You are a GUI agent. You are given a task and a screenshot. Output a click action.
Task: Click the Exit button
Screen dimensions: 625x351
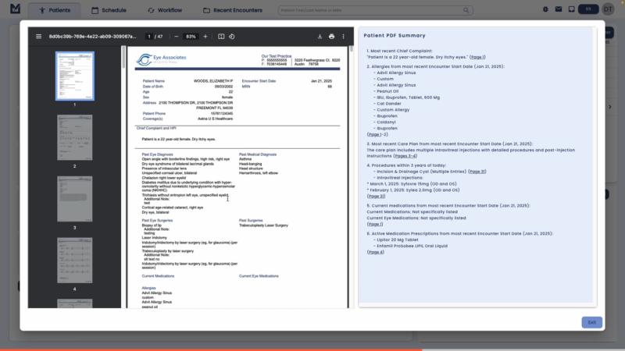click(x=591, y=322)
